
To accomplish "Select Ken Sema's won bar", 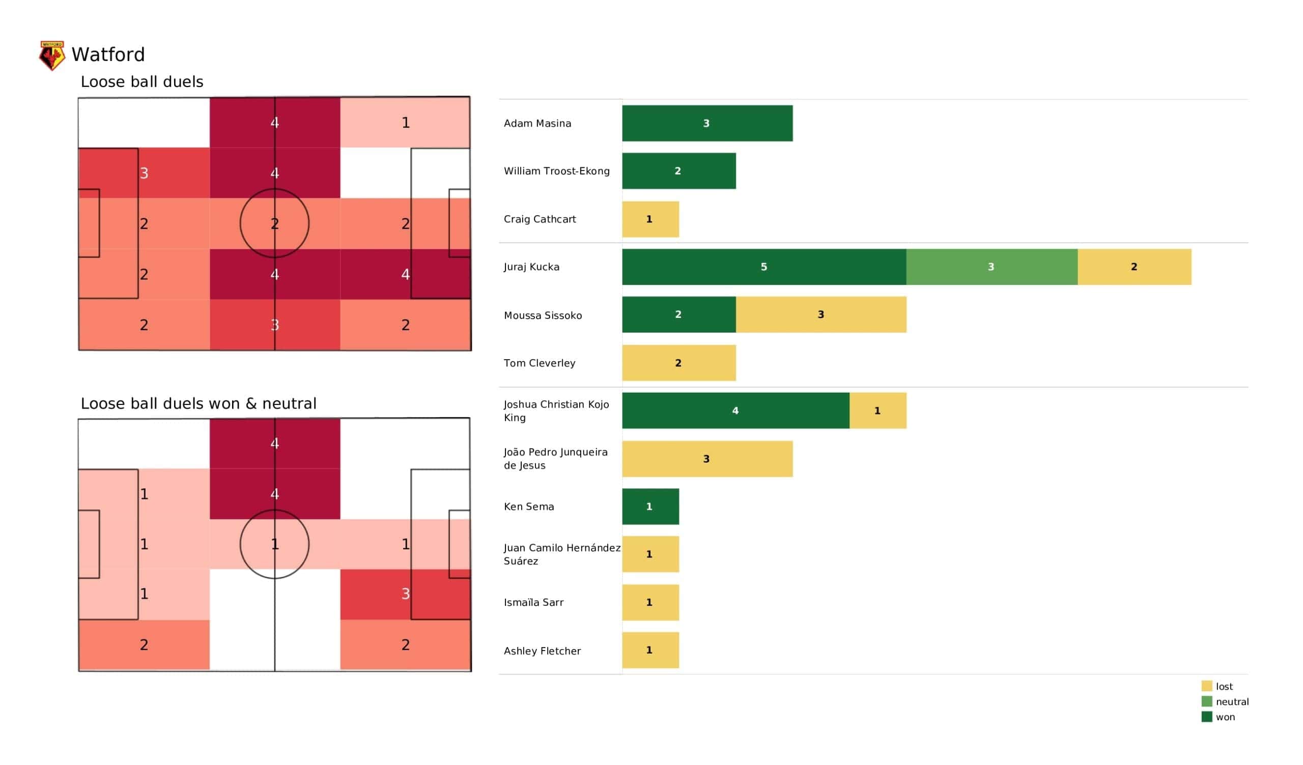I will [x=650, y=507].
